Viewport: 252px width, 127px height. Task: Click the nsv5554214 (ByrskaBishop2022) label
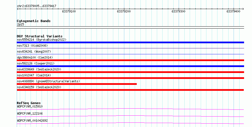pos(42,40)
